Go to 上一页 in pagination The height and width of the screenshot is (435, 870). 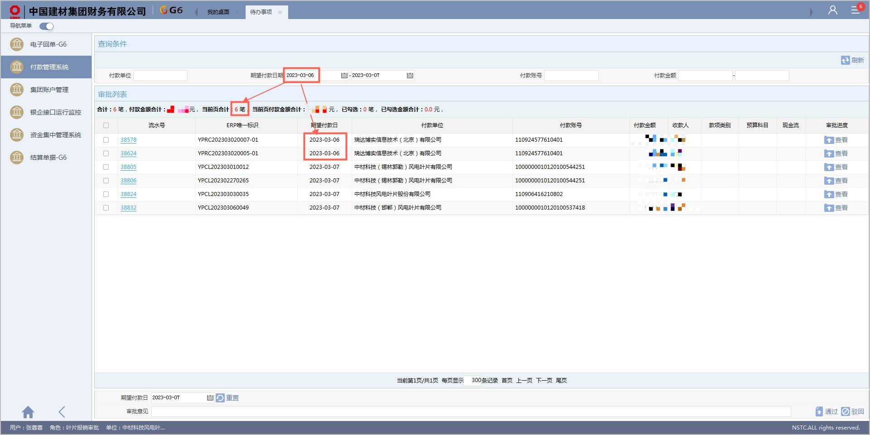tap(524, 381)
